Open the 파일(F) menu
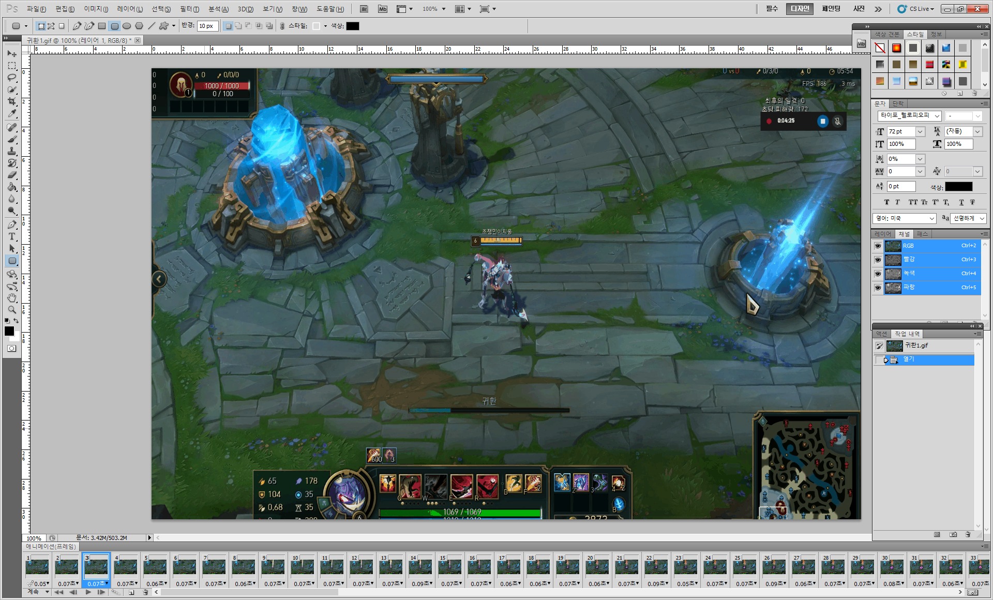This screenshot has width=993, height=600. pyautogui.click(x=36, y=9)
